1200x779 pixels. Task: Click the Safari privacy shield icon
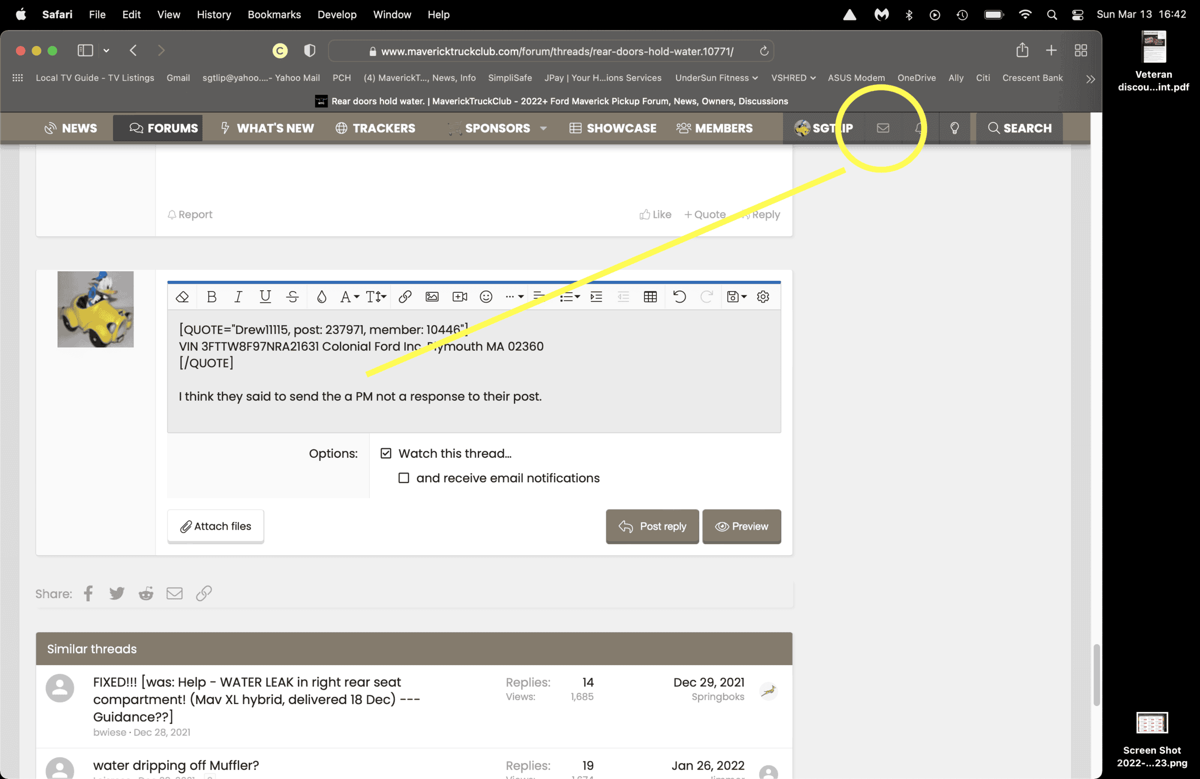tap(310, 50)
